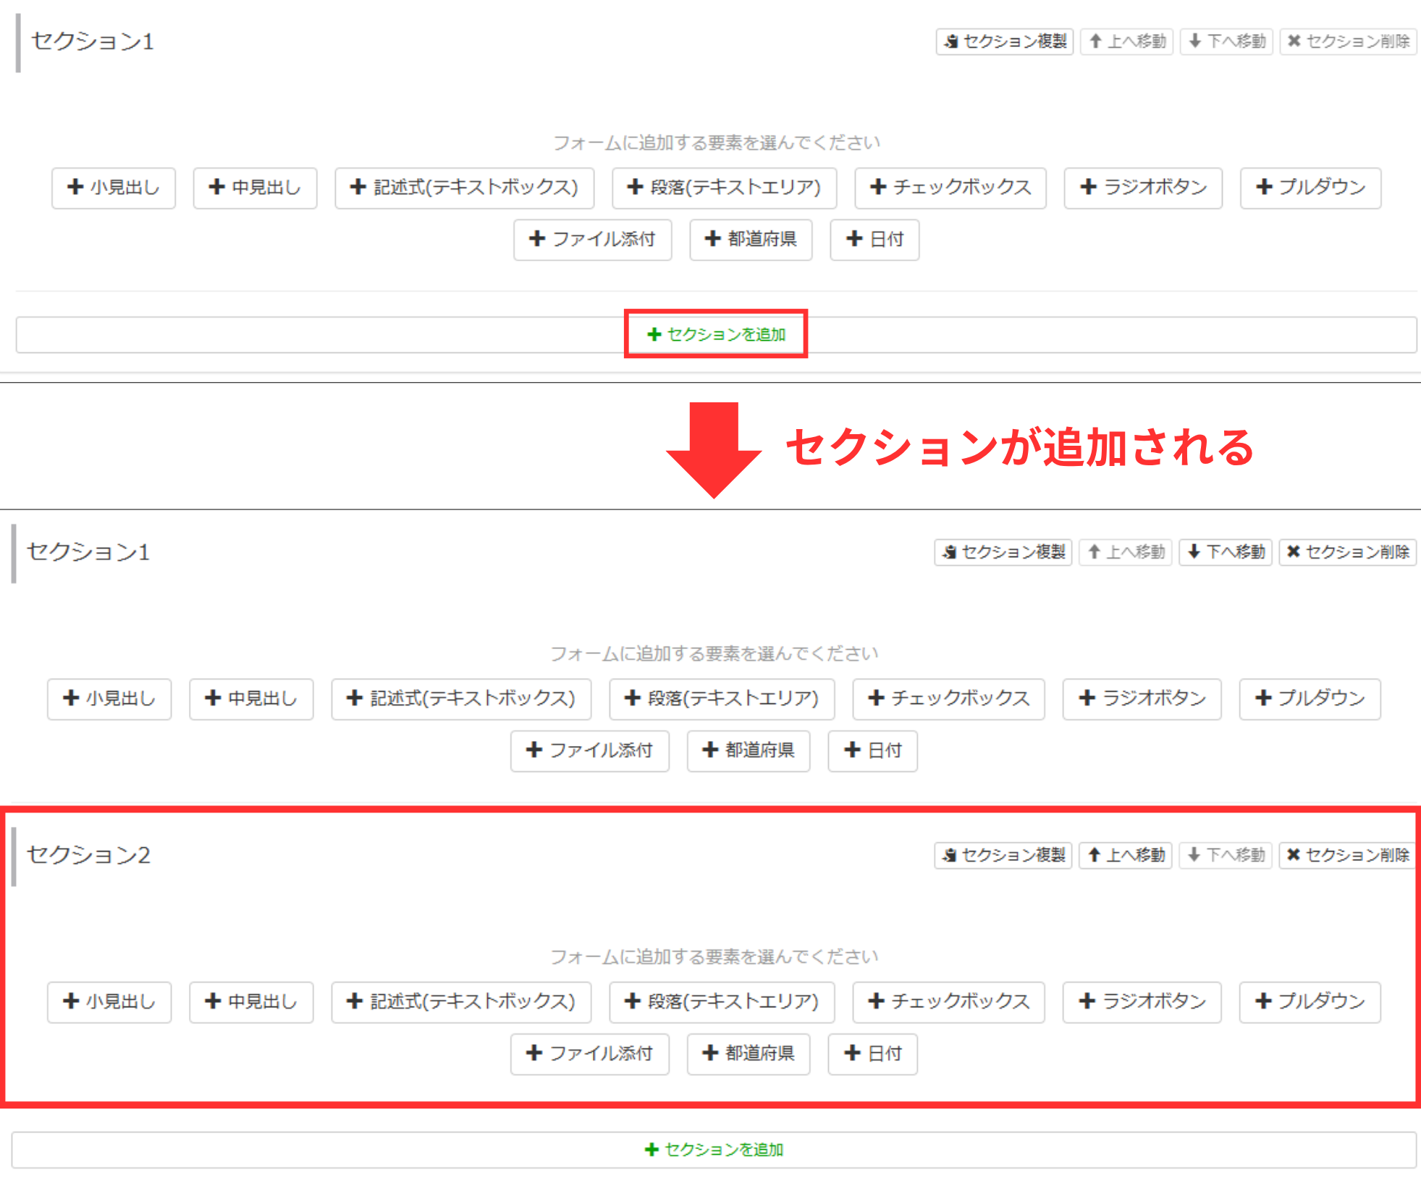
Task: Add 記述式(テキストボックス) in the top screenshot's セクション1
Action: pos(464,188)
